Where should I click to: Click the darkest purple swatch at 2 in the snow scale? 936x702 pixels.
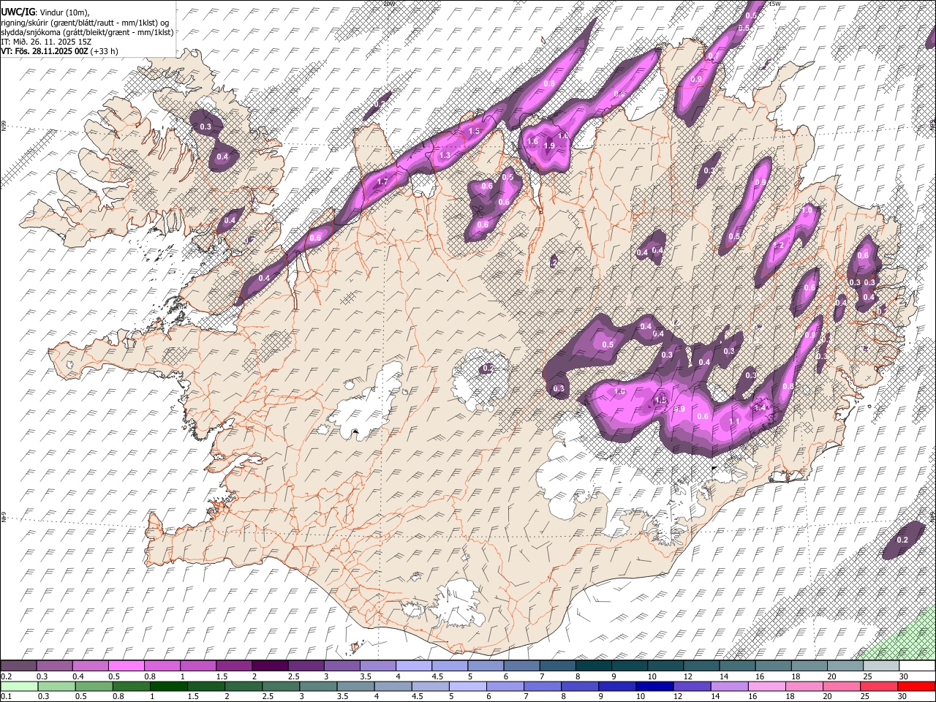click(x=270, y=666)
